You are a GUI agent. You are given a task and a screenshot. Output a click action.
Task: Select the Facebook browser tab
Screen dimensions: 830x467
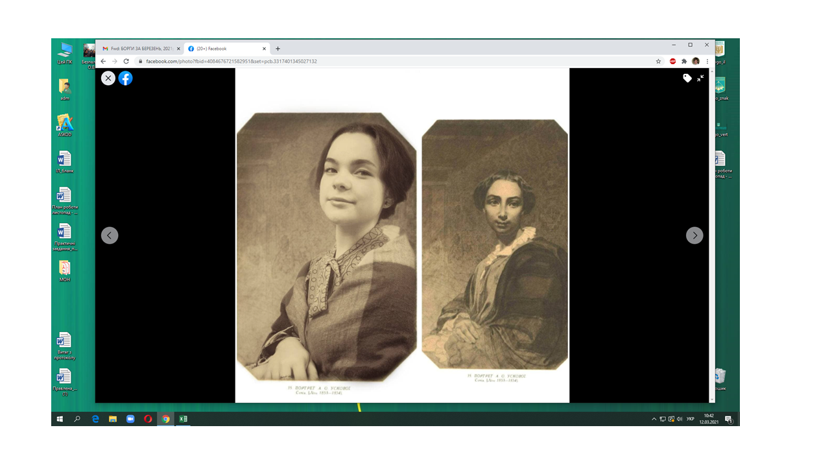coord(224,49)
